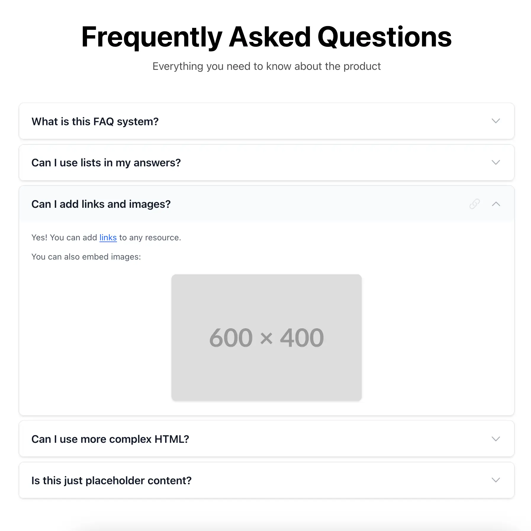Click the chevron on 'What is this FAQ system?'
Image resolution: width=531 pixels, height=531 pixels.
[x=495, y=121]
